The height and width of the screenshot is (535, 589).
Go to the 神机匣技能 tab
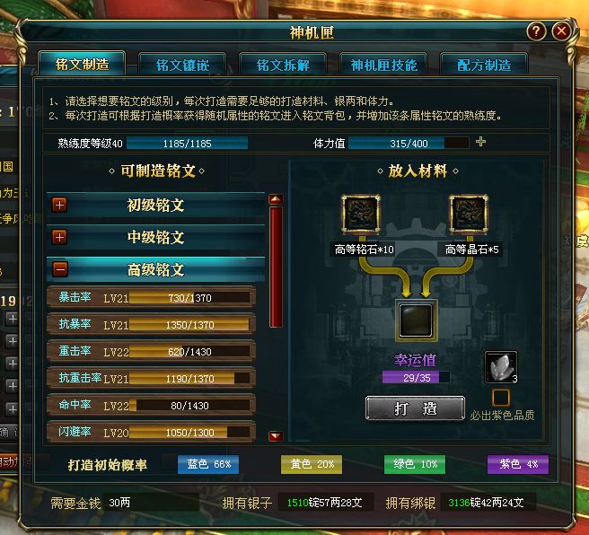coord(383,65)
